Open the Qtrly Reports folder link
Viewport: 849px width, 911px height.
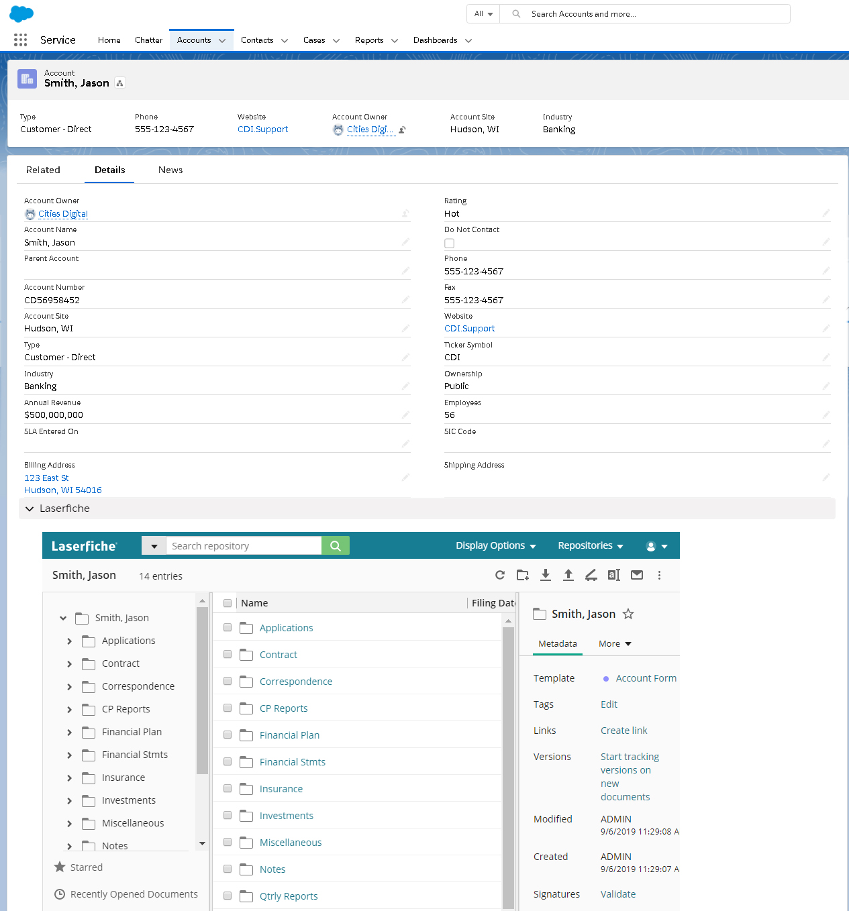[289, 896]
